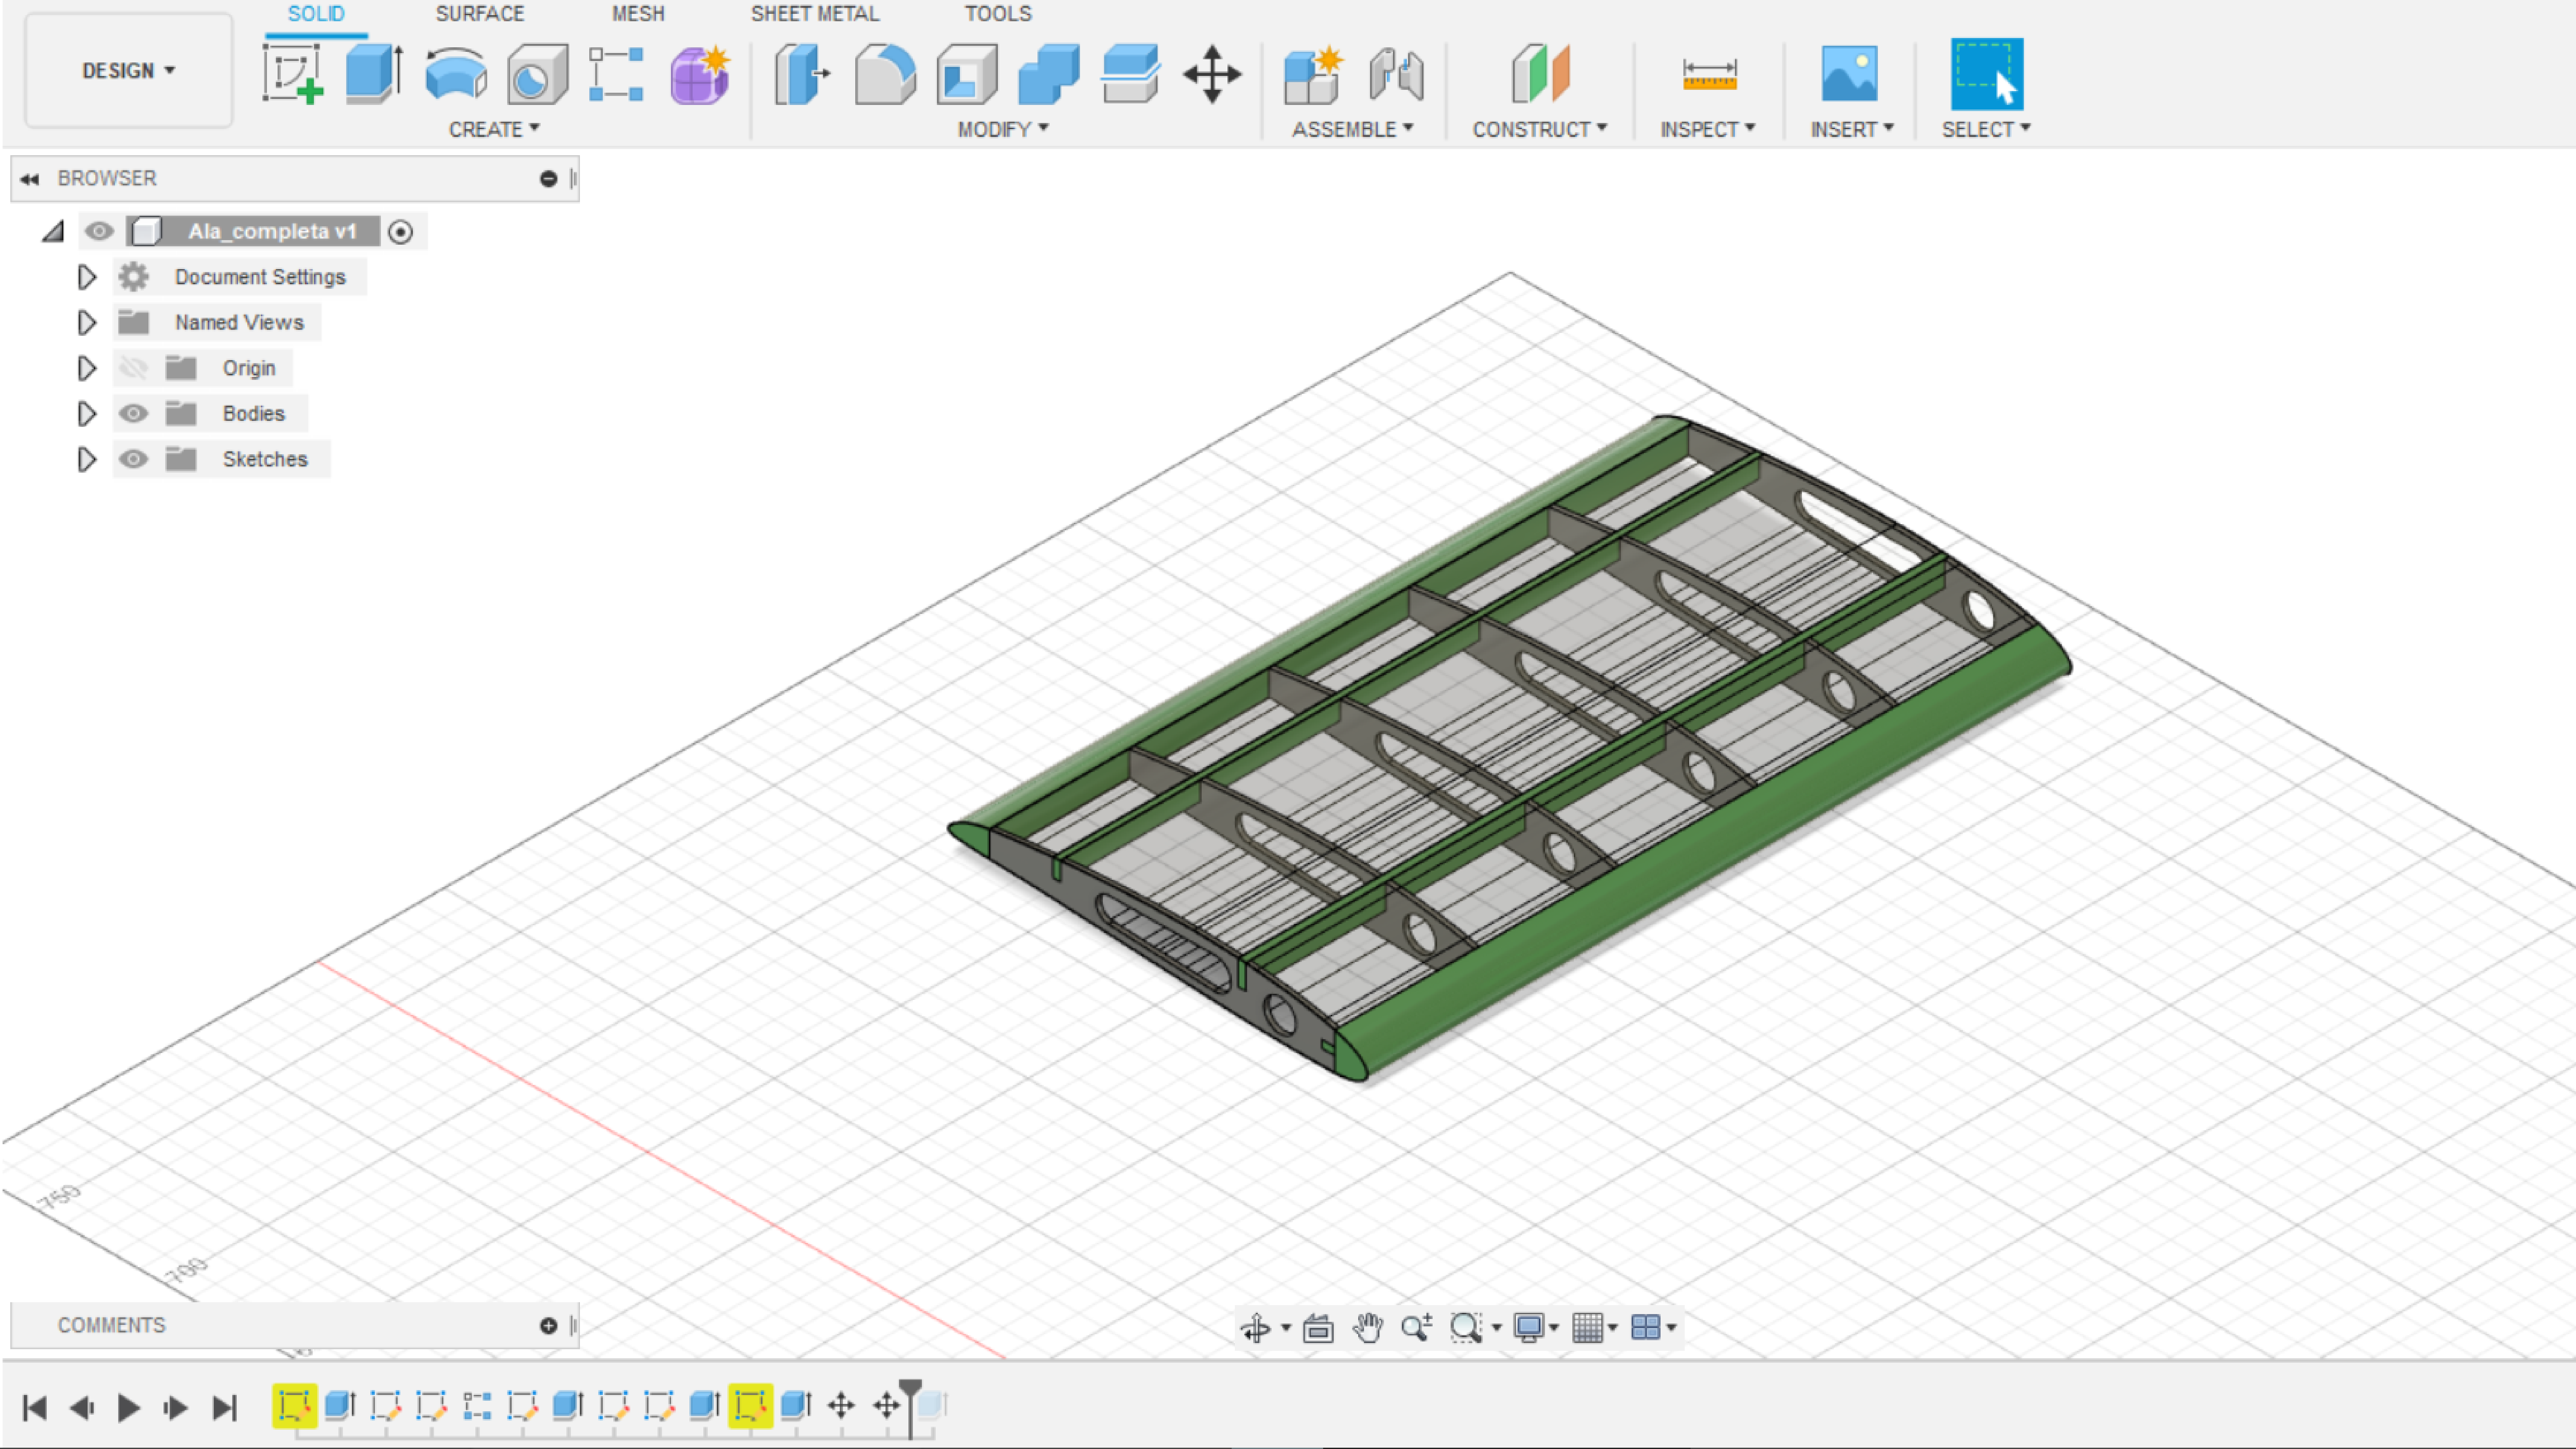Click the Move/Copy arrows icon
The height and width of the screenshot is (1449, 2576).
click(1212, 74)
